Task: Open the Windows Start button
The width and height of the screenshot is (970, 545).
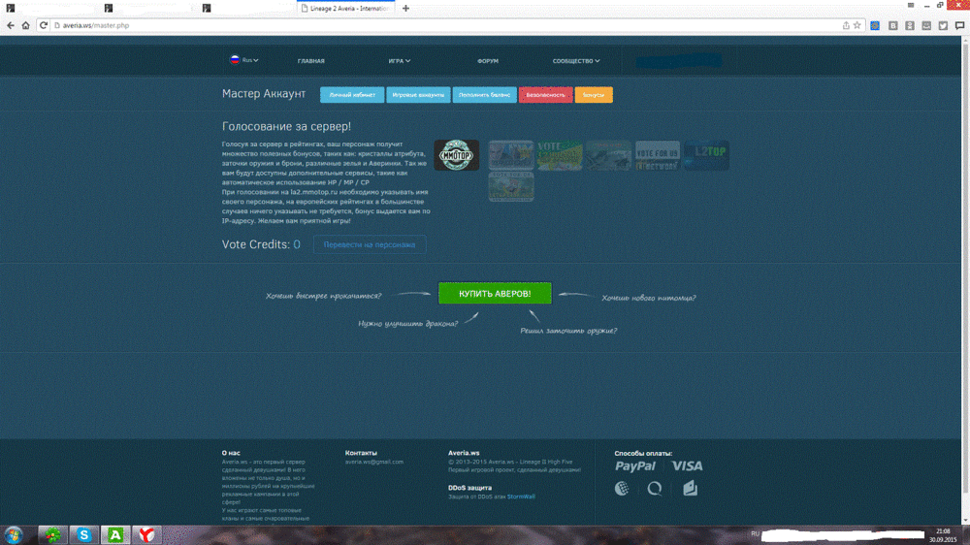Action: (14, 534)
